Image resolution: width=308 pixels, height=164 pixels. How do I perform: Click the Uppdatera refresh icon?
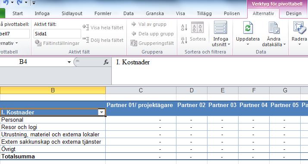point(248,28)
